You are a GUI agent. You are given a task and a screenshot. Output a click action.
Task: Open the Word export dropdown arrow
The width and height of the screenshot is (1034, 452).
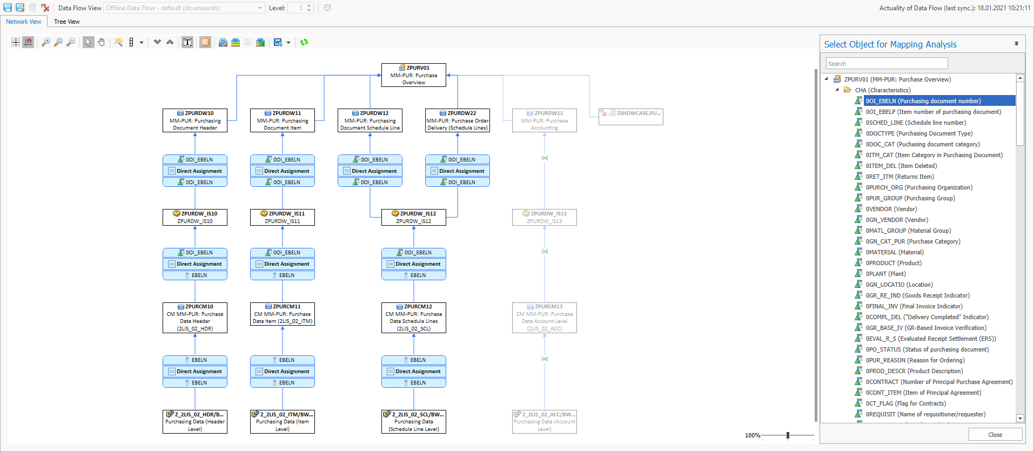[x=288, y=43]
